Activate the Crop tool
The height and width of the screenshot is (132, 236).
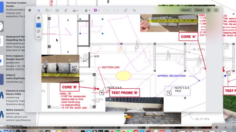tap(134, 10)
